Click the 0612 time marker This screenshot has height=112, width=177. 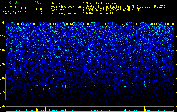tap(36, 24)
